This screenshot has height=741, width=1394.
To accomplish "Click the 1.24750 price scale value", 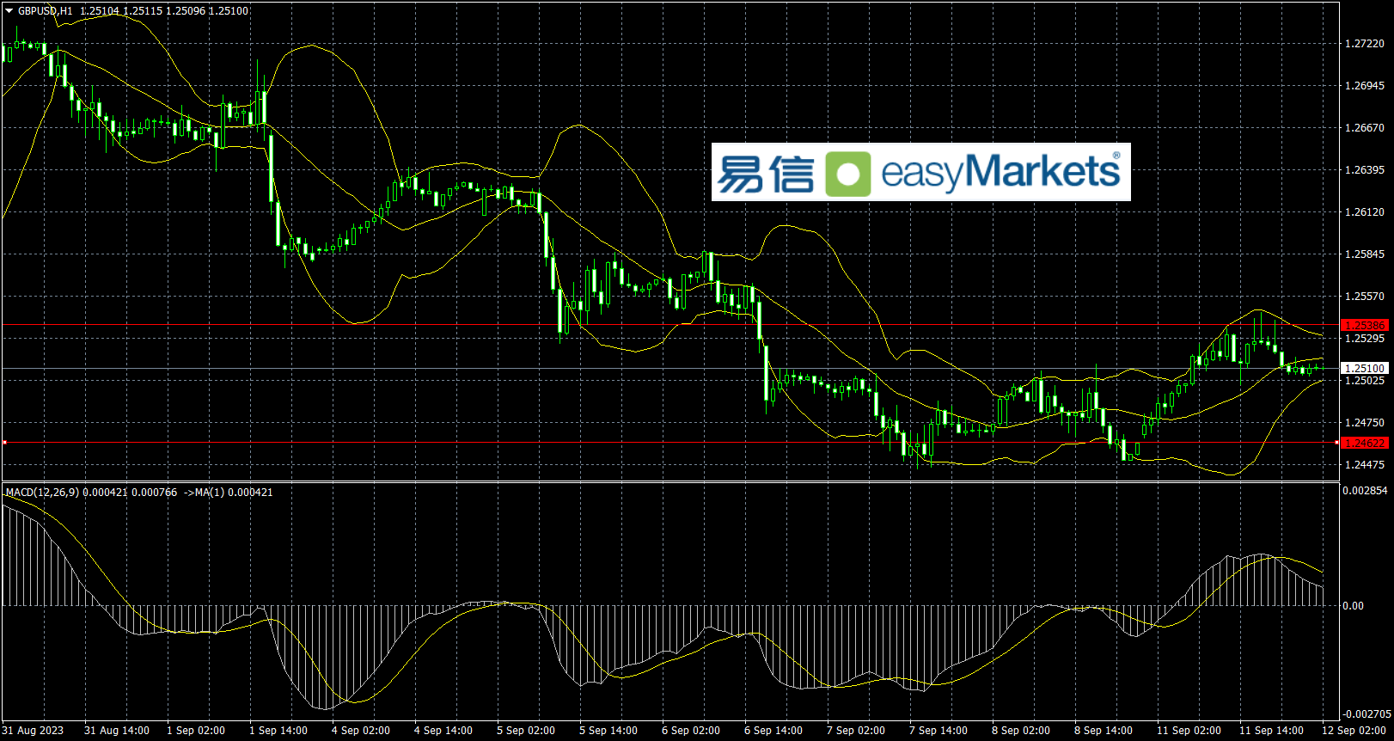I will click(1365, 423).
